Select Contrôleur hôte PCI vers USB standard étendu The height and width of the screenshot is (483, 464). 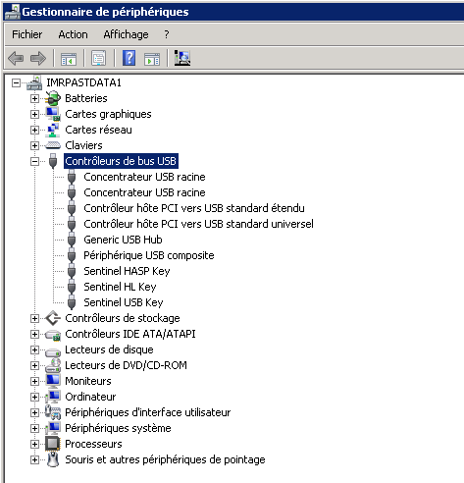tap(194, 208)
